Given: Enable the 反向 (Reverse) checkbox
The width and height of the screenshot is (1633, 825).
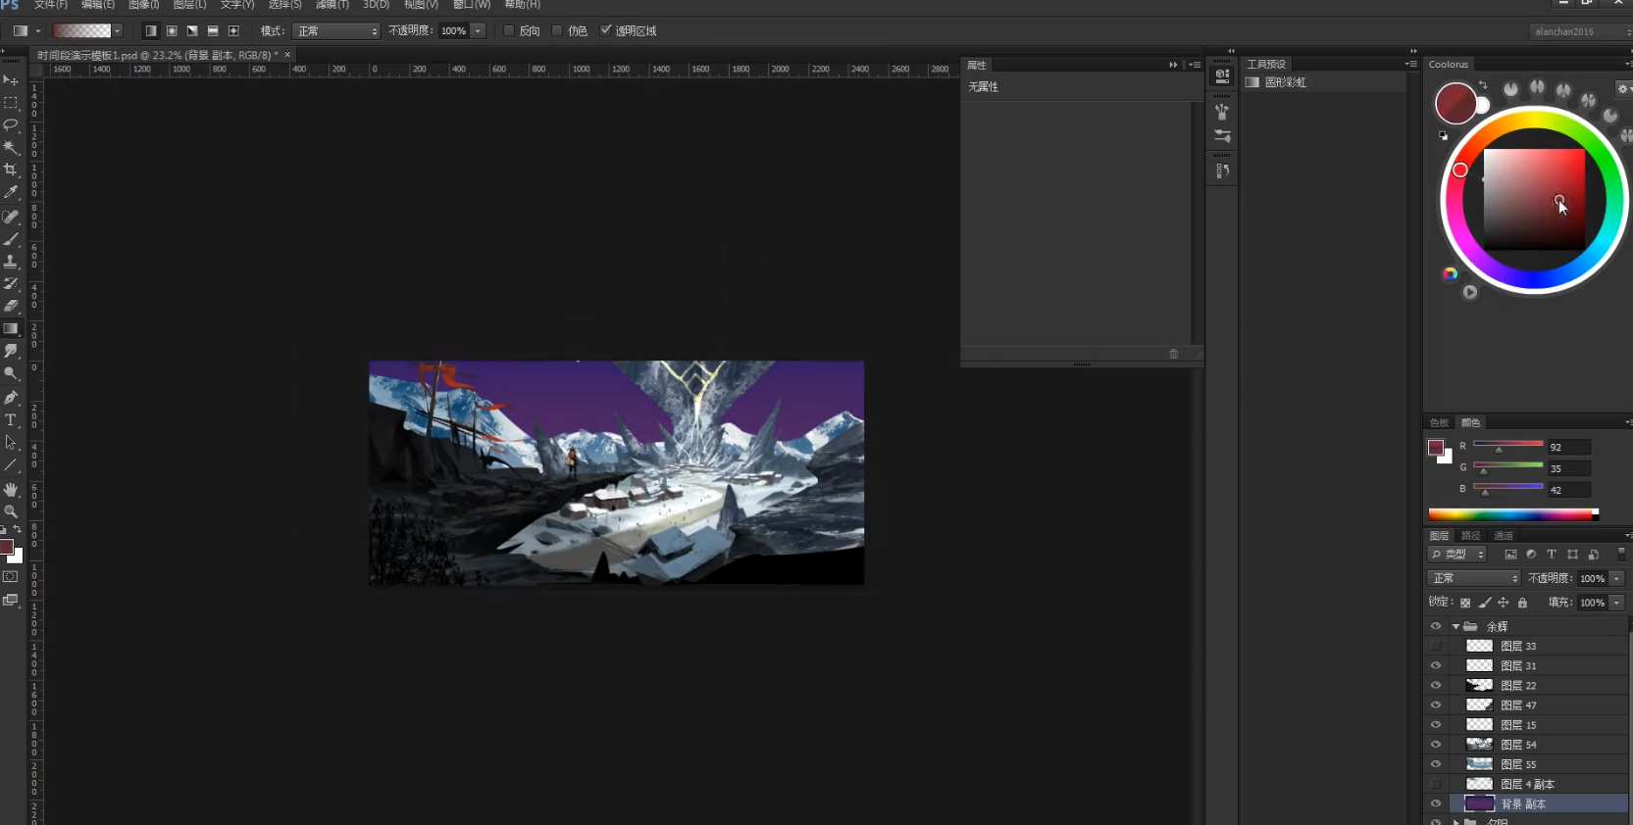Looking at the screenshot, I should [x=509, y=30].
